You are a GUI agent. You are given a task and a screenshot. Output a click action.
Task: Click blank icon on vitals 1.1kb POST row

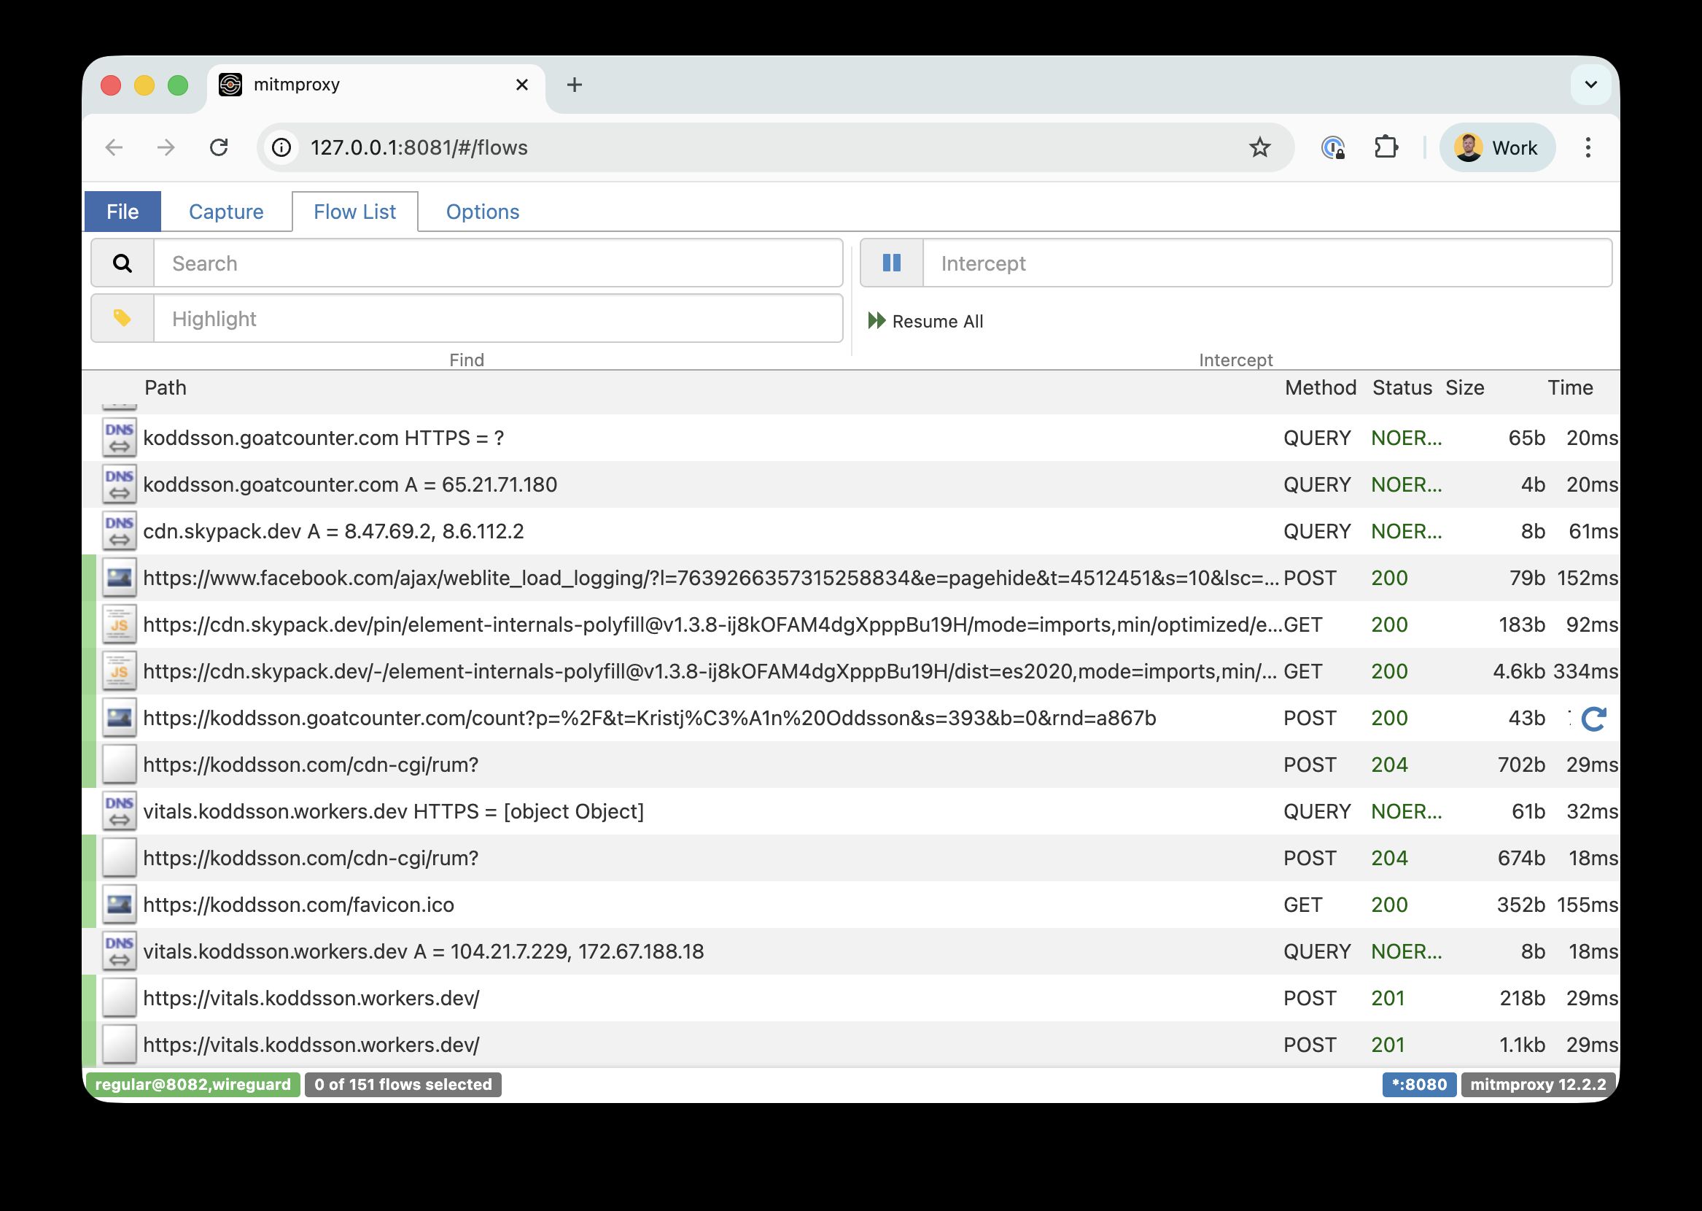click(120, 1045)
